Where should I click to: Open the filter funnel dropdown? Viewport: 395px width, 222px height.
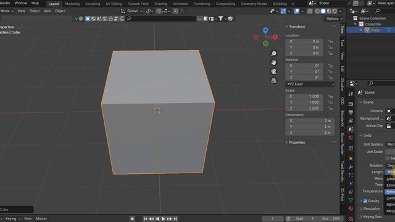[x=222, y=18]
